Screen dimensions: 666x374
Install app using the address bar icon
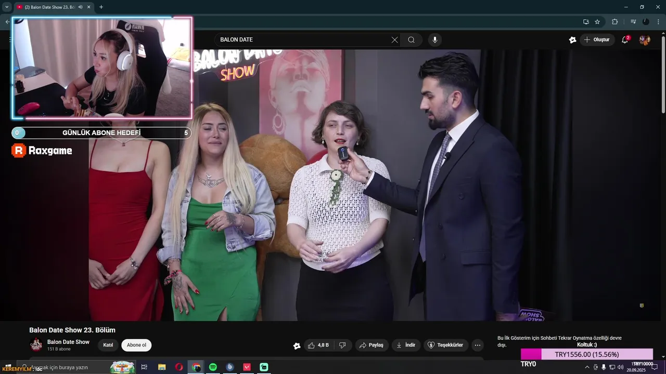[586, 22]
